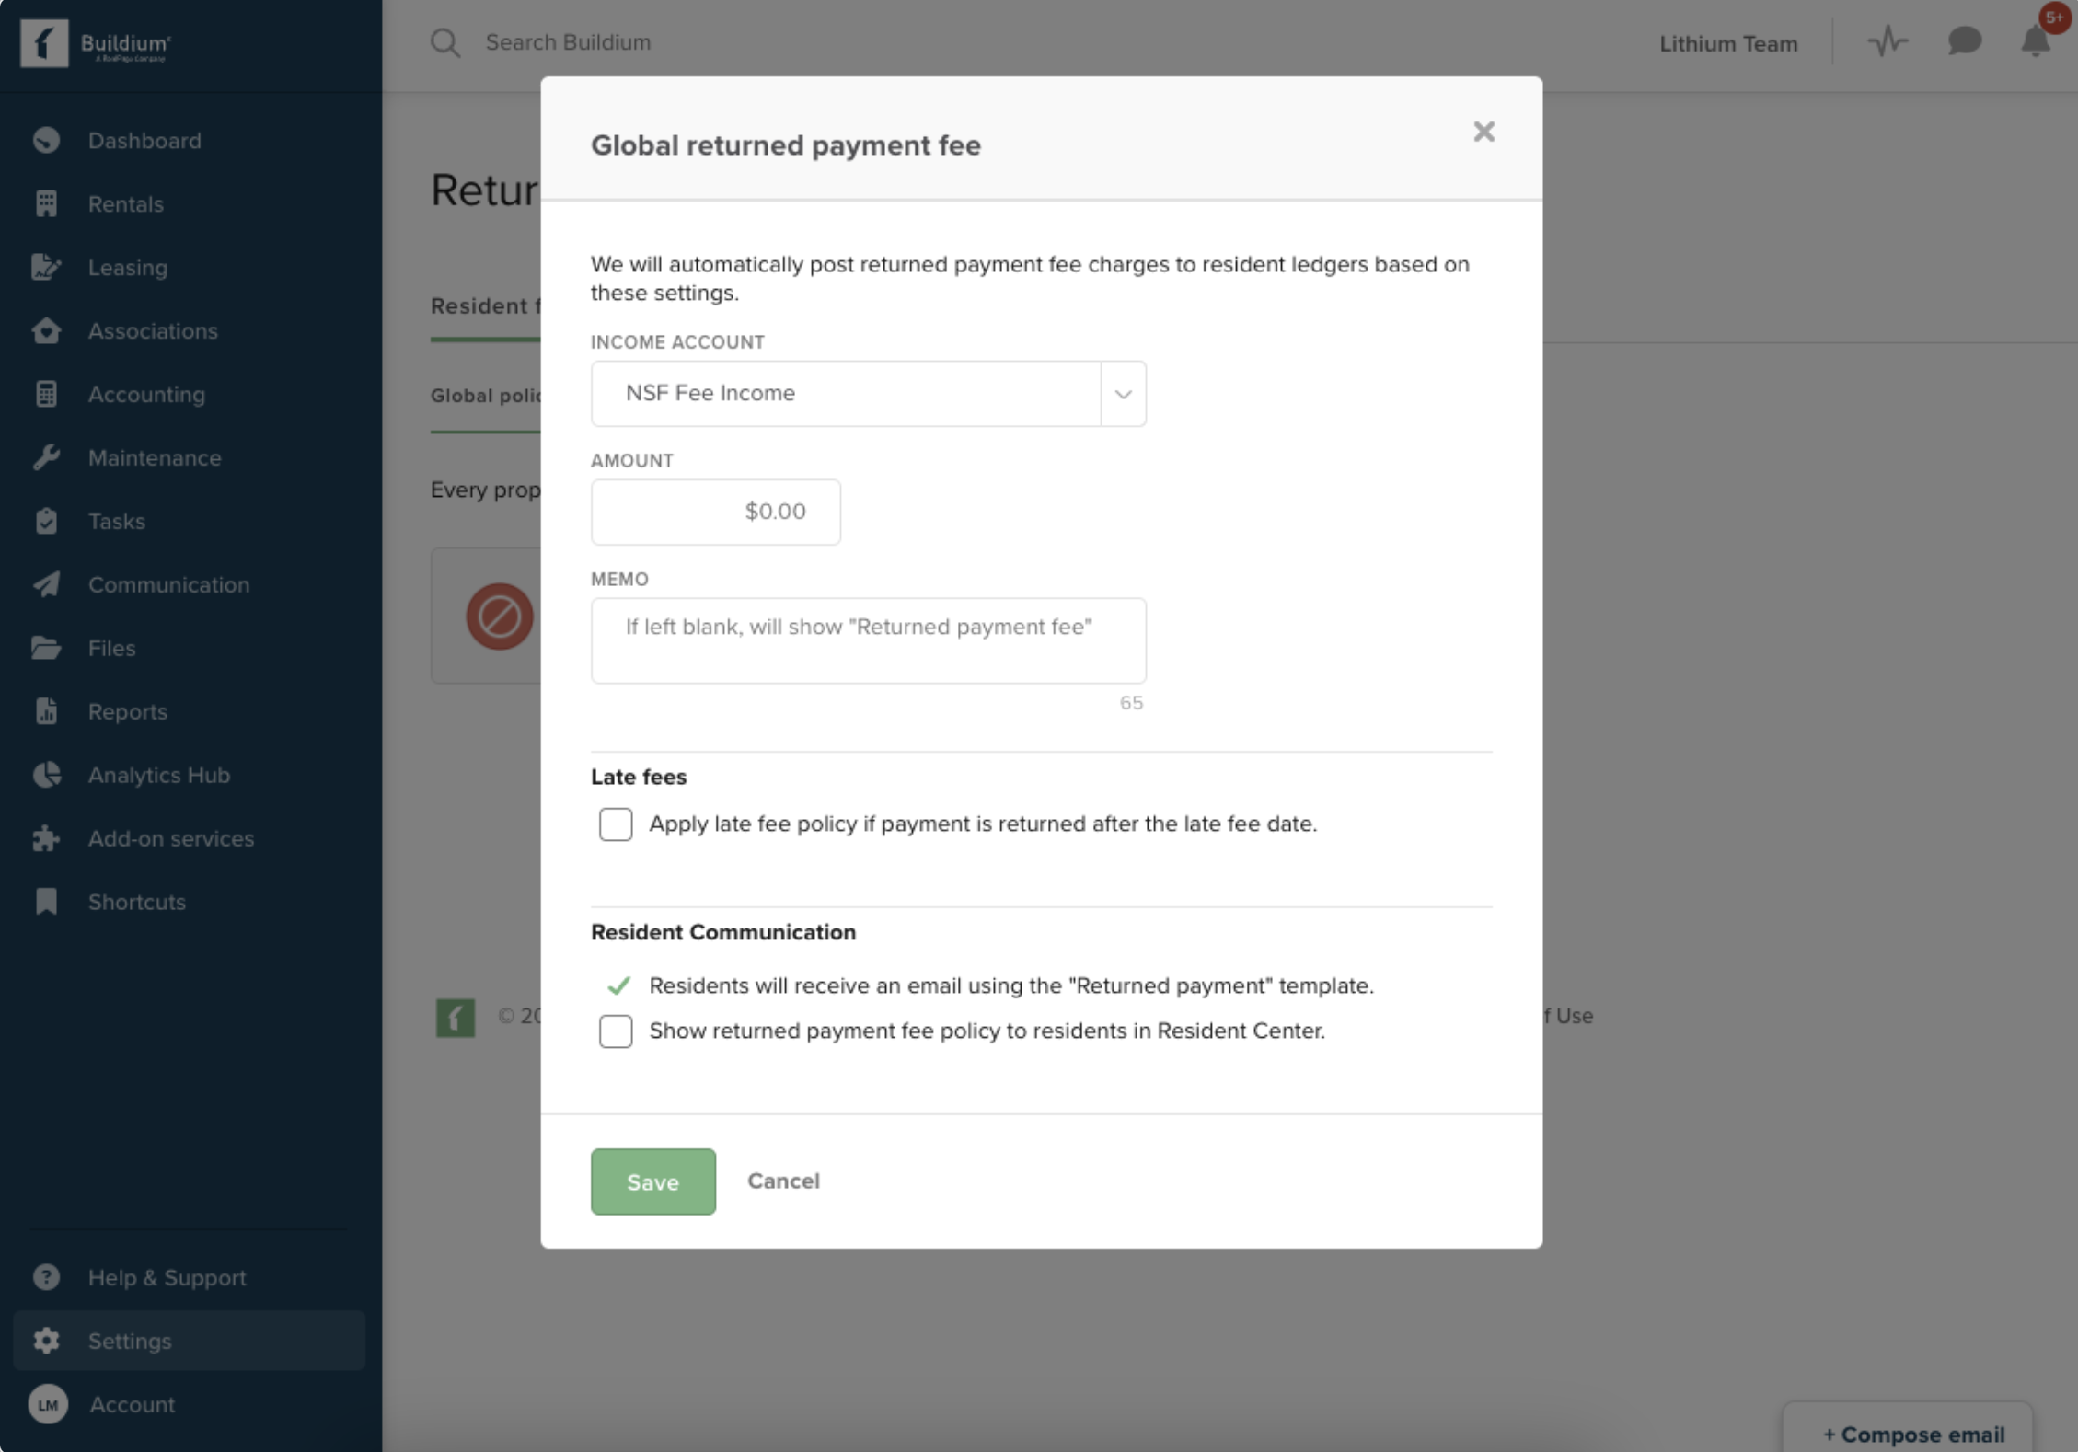
Task: Select the Communication paper plane icon
Action: click(47, 584)
